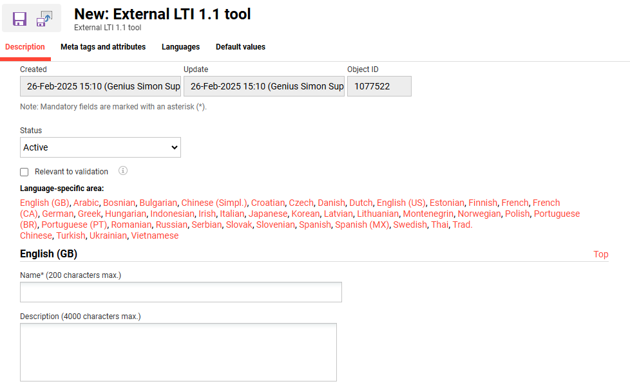Open the Status dropdown

click(x=100, y=147)
